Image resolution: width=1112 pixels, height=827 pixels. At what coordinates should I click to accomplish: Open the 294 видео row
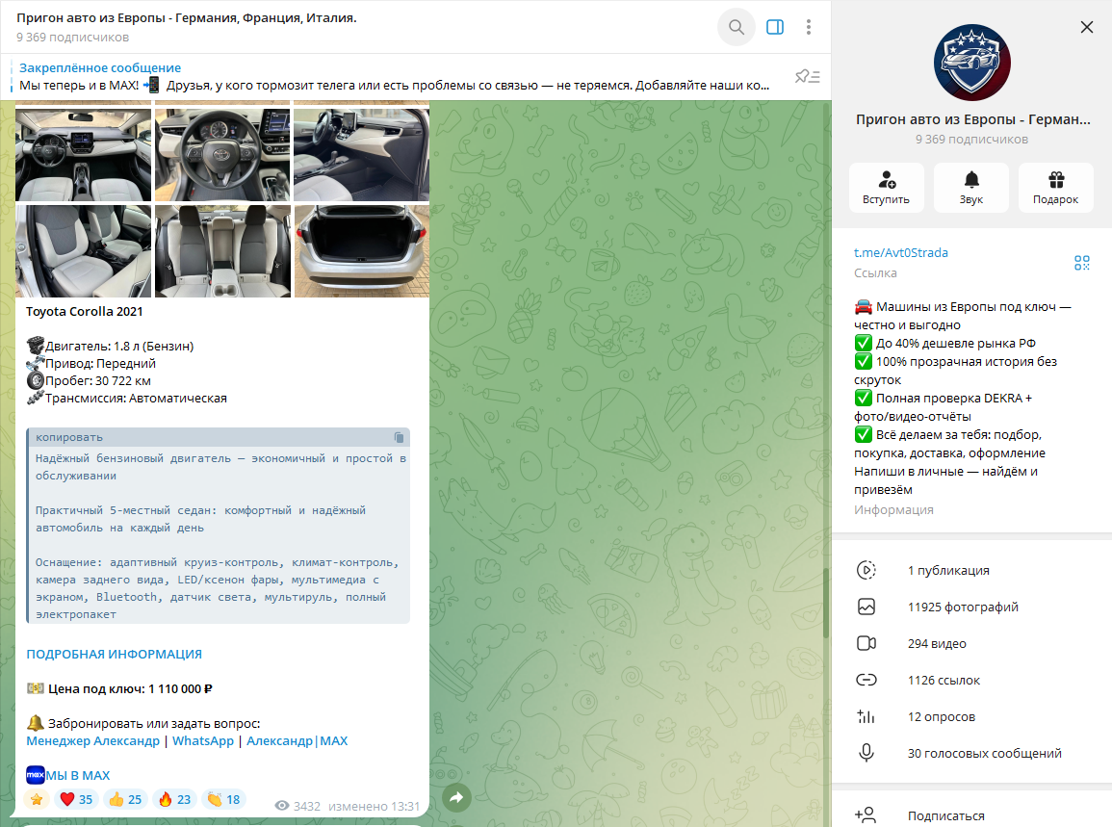[971, 643]
